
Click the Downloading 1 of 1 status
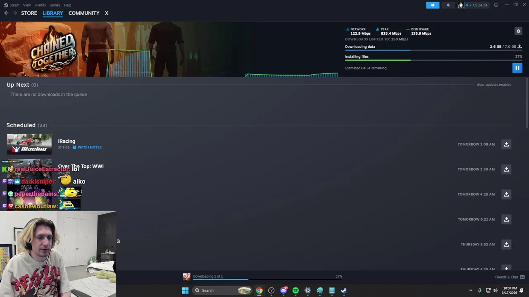(x=208, y=276)
